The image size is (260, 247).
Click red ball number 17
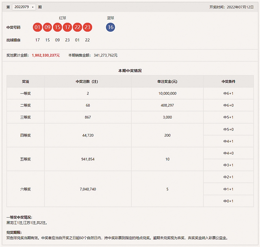pos(67,27)
